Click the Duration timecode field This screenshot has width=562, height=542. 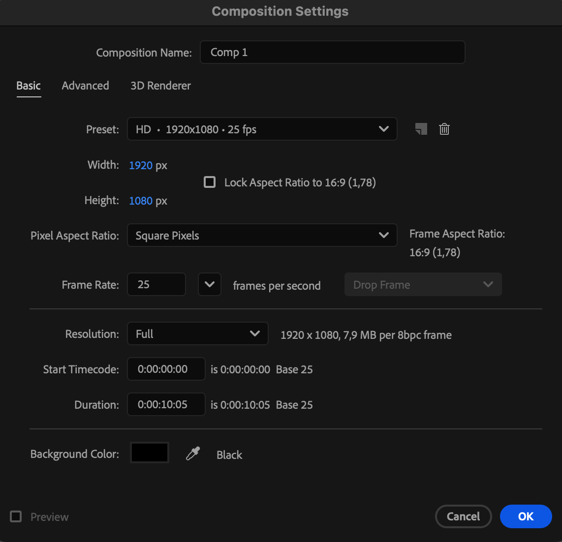click(x=166, y=405)
